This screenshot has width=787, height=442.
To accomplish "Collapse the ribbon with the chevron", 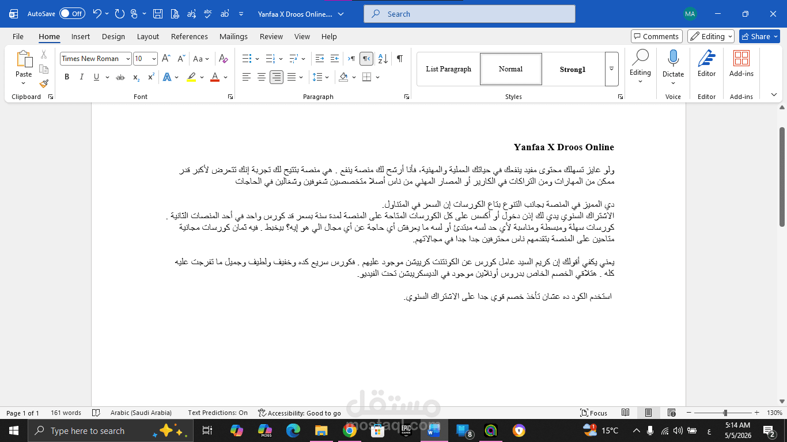I will pos(774,95).
